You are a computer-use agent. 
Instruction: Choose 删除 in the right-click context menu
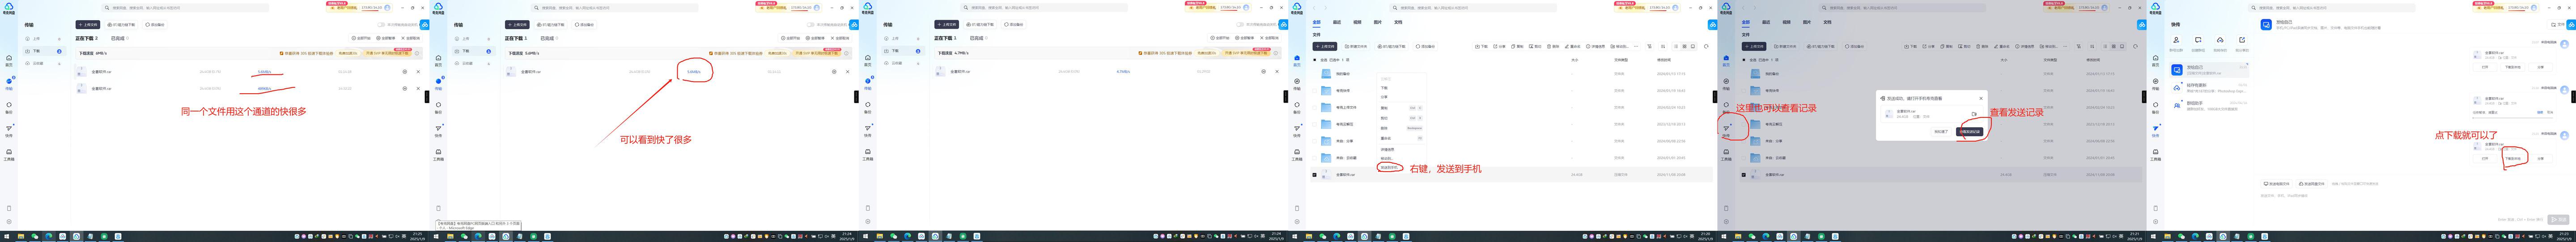pos(1384,128)
